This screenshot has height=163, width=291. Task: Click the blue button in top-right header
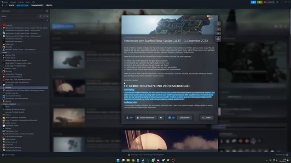(253, 2)
